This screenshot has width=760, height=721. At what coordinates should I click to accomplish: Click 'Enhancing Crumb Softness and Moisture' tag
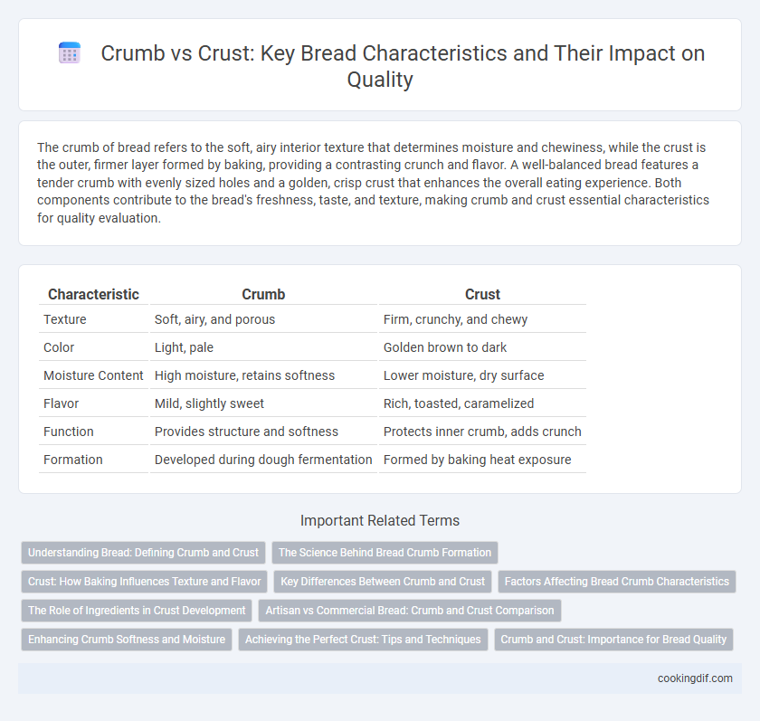pos(127,640)
